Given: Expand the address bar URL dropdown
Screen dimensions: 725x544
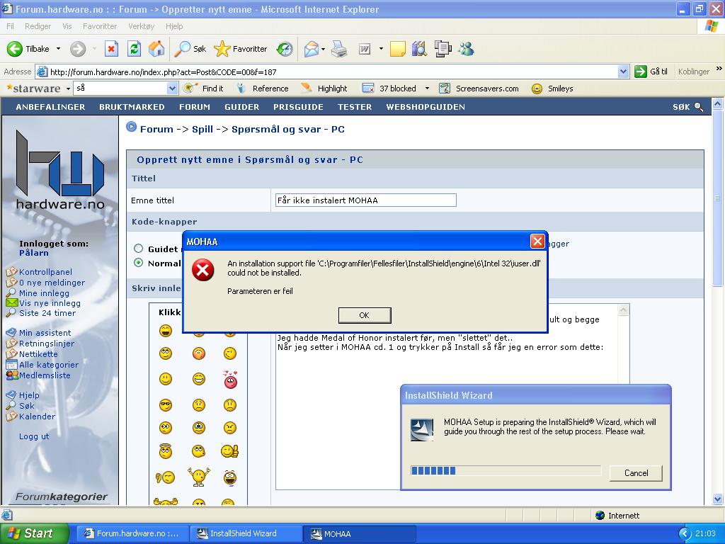Looking at the screenshot, I should click(623, 72).
